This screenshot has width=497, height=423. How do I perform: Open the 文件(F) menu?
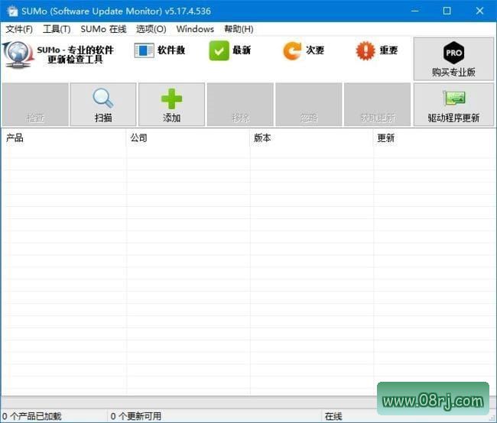[x=19, y=29]
